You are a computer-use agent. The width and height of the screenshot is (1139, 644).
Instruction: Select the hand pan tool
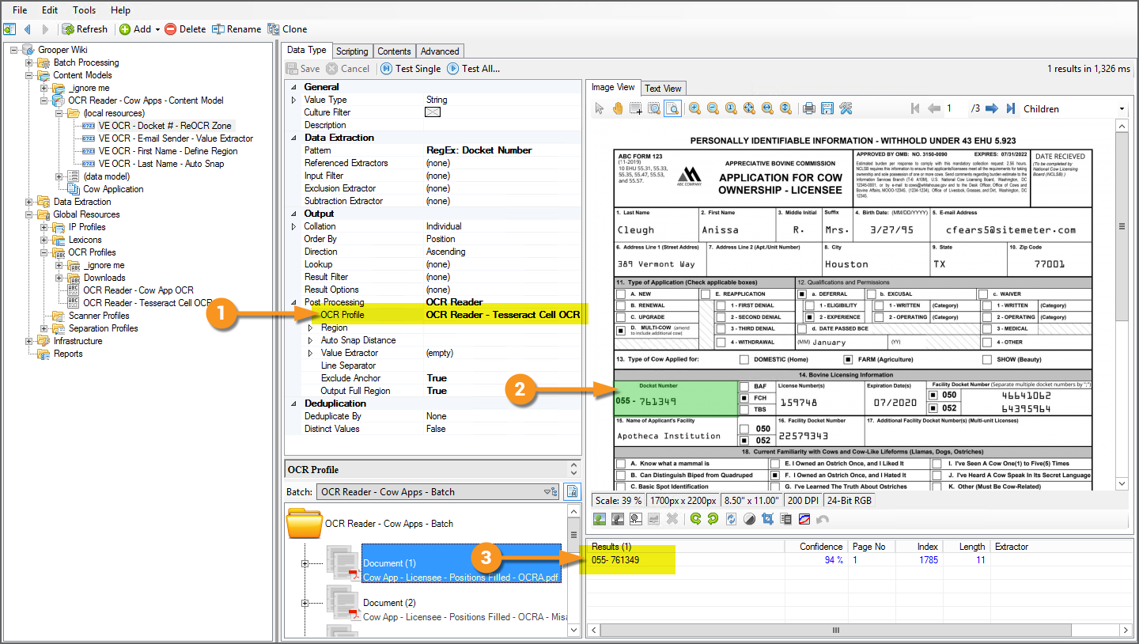pyautogui.click(x=618, y=108)
